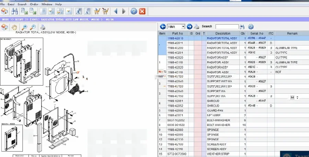This screenshot has width=309, height=157.
Task: Open the Order menu
Action: tap(34, 4)
